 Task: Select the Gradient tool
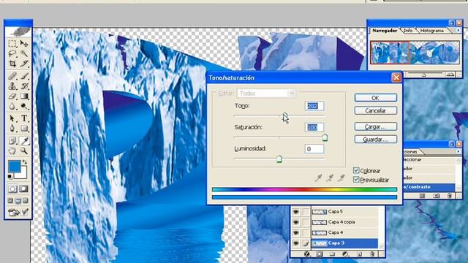[24, 96]
